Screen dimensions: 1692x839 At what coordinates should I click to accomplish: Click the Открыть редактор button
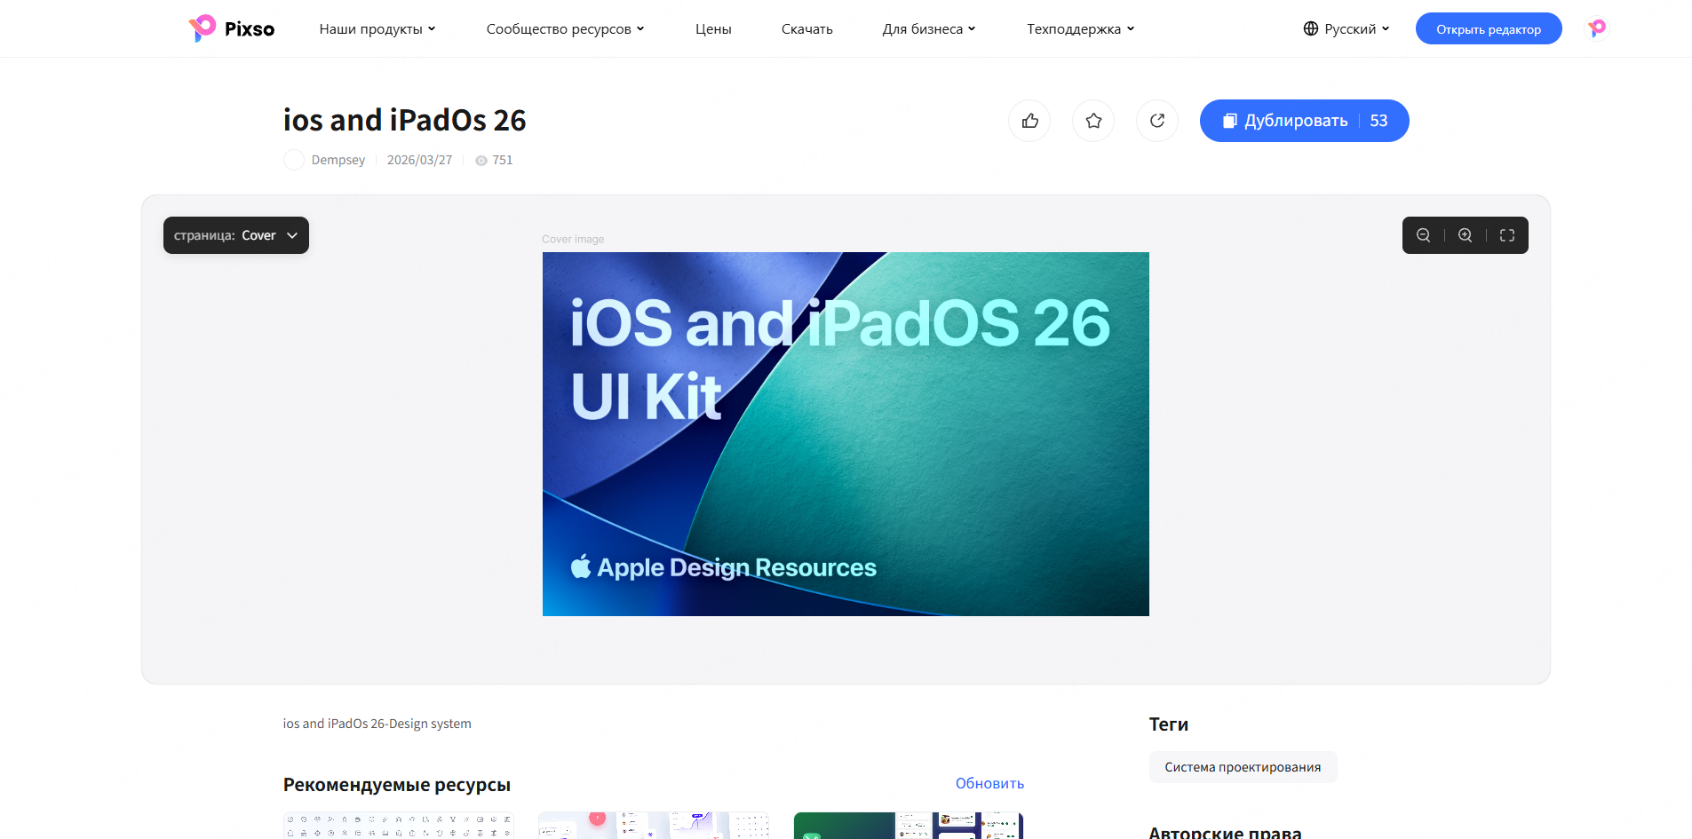[x=1489, y=28]
